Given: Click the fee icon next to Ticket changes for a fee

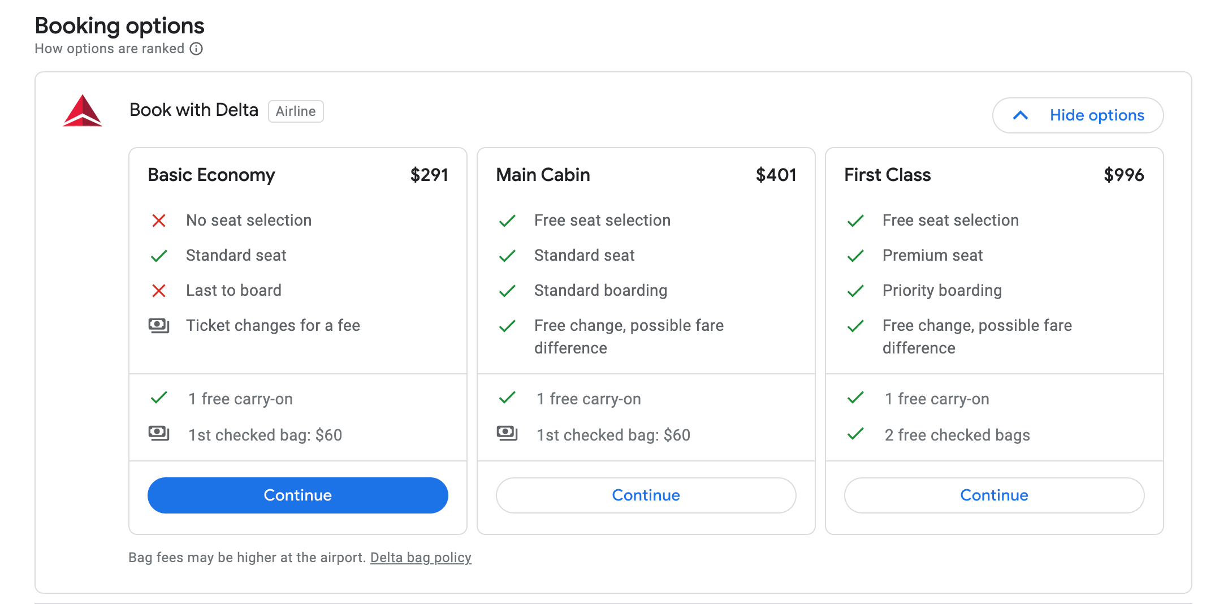Looking at the screenshot, I should [159, 326].
